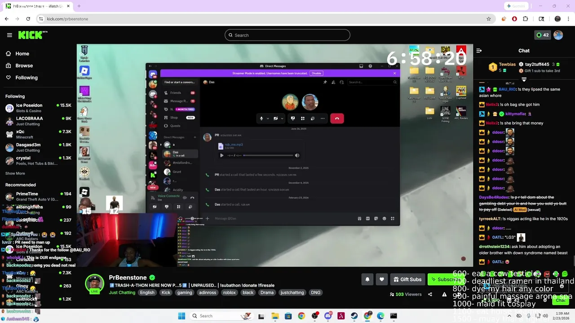
Task: Open Ice Poseidon channel in Following list
Action: [x=38, y=108]
